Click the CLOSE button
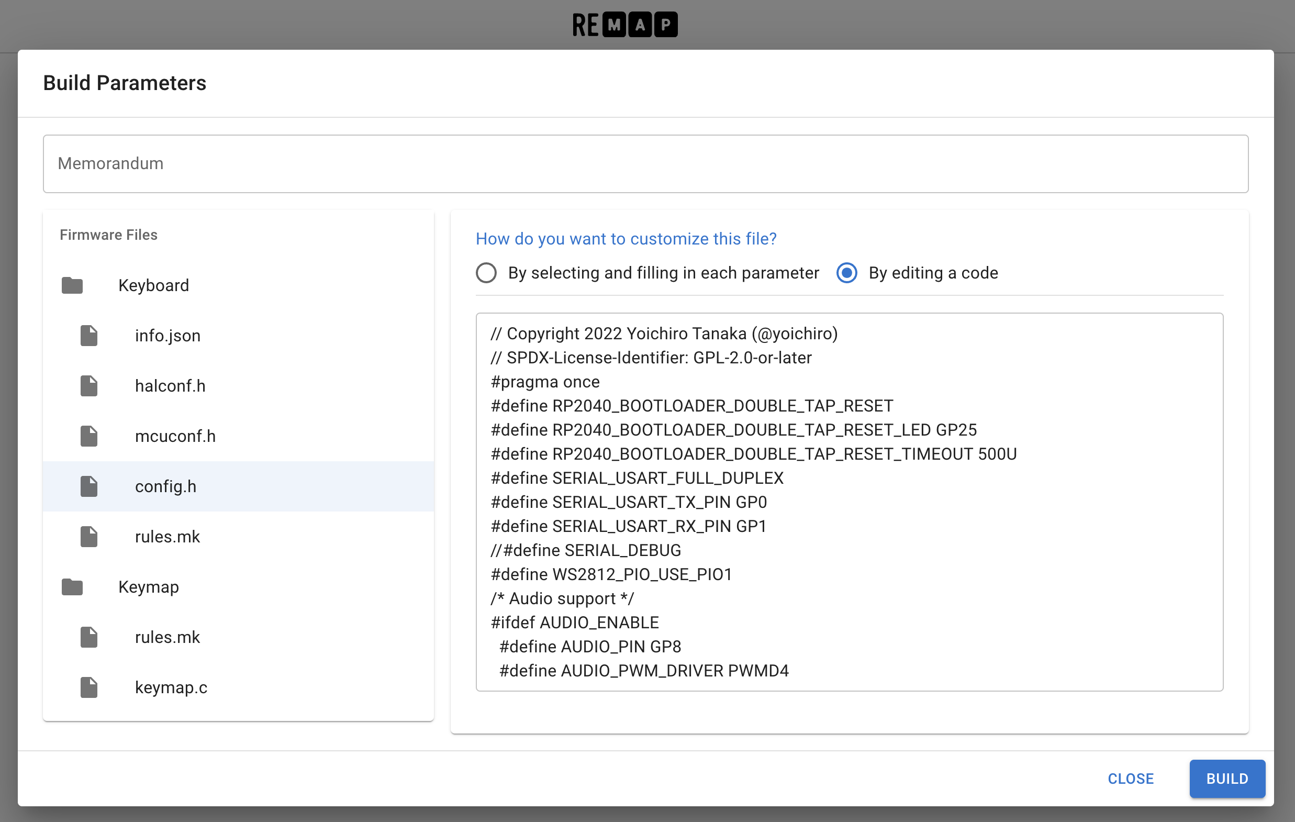 [1131, 779]
